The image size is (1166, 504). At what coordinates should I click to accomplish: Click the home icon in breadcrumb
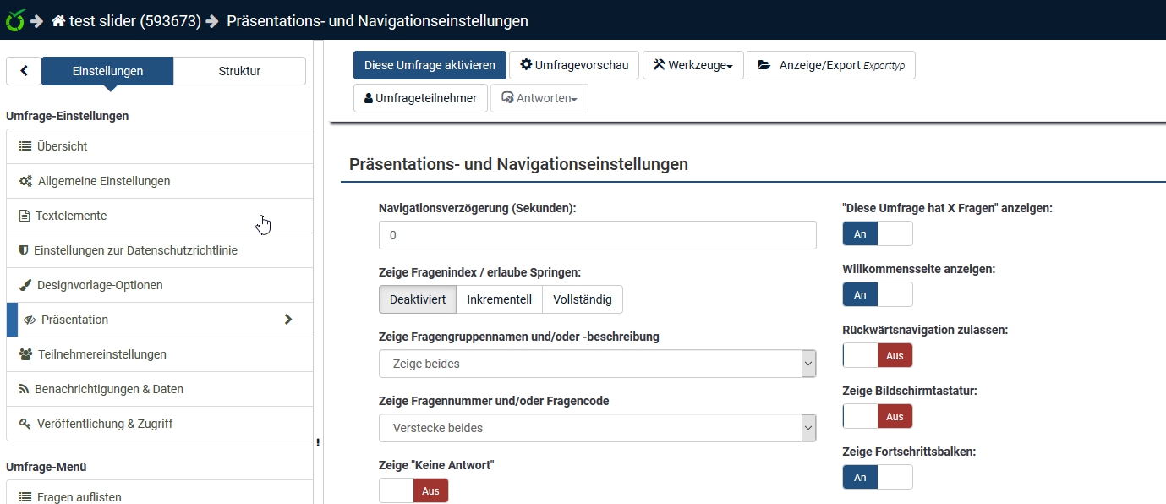pos(58,21)
